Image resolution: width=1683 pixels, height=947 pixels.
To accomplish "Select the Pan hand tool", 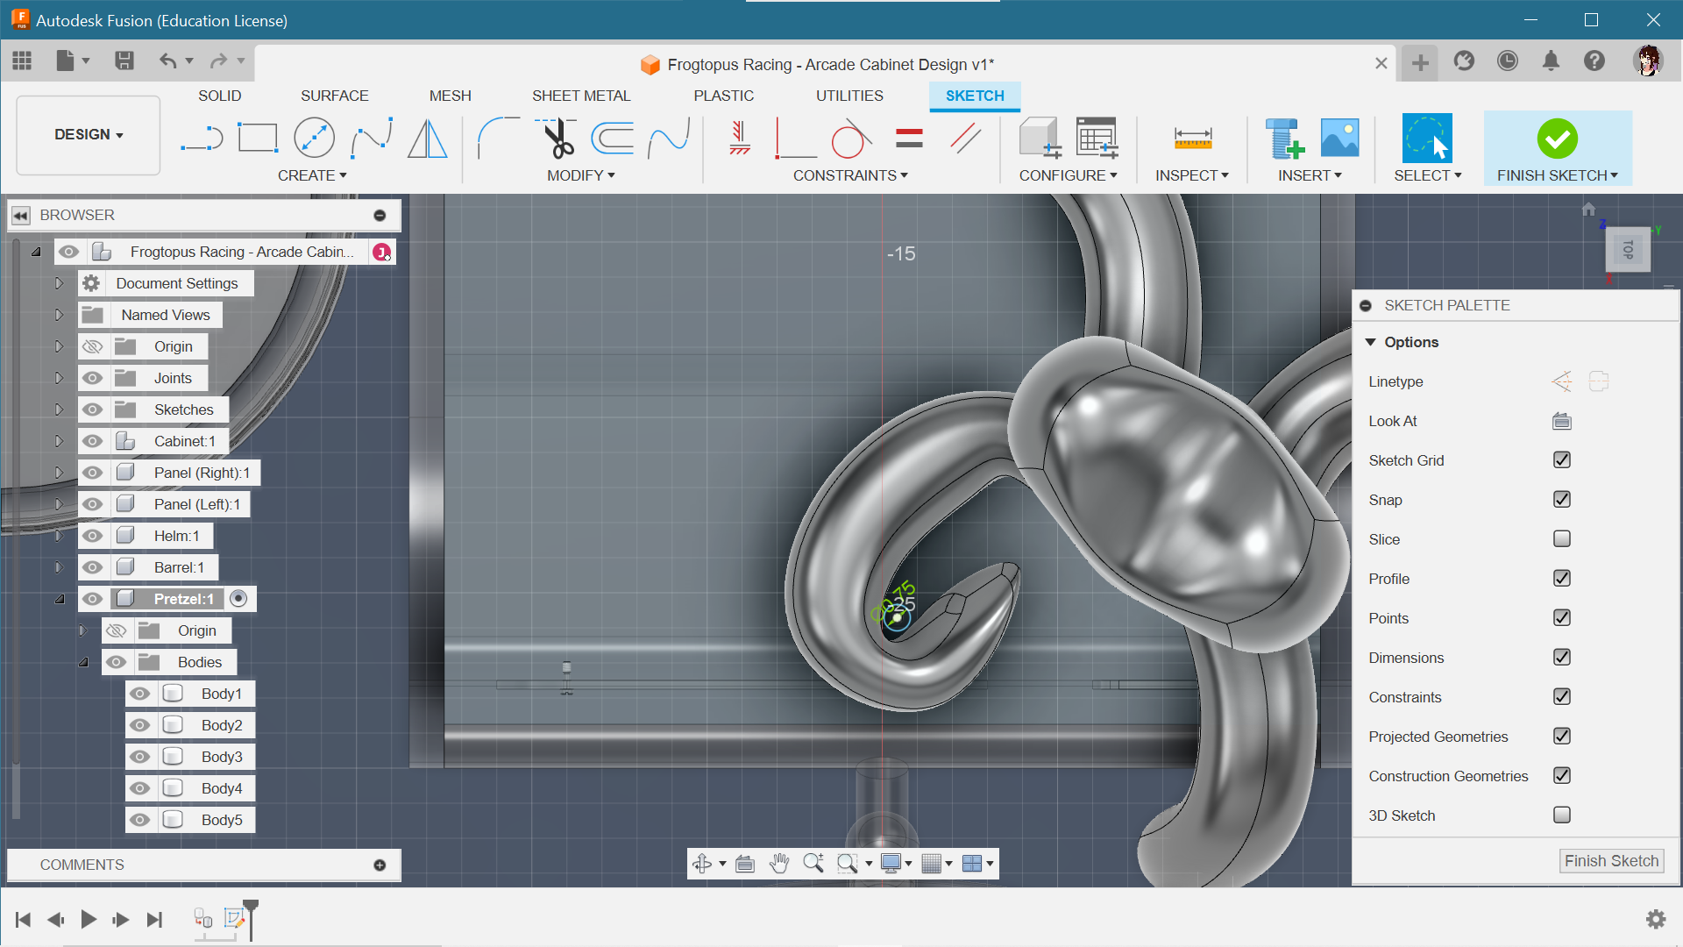I will 779,864.
